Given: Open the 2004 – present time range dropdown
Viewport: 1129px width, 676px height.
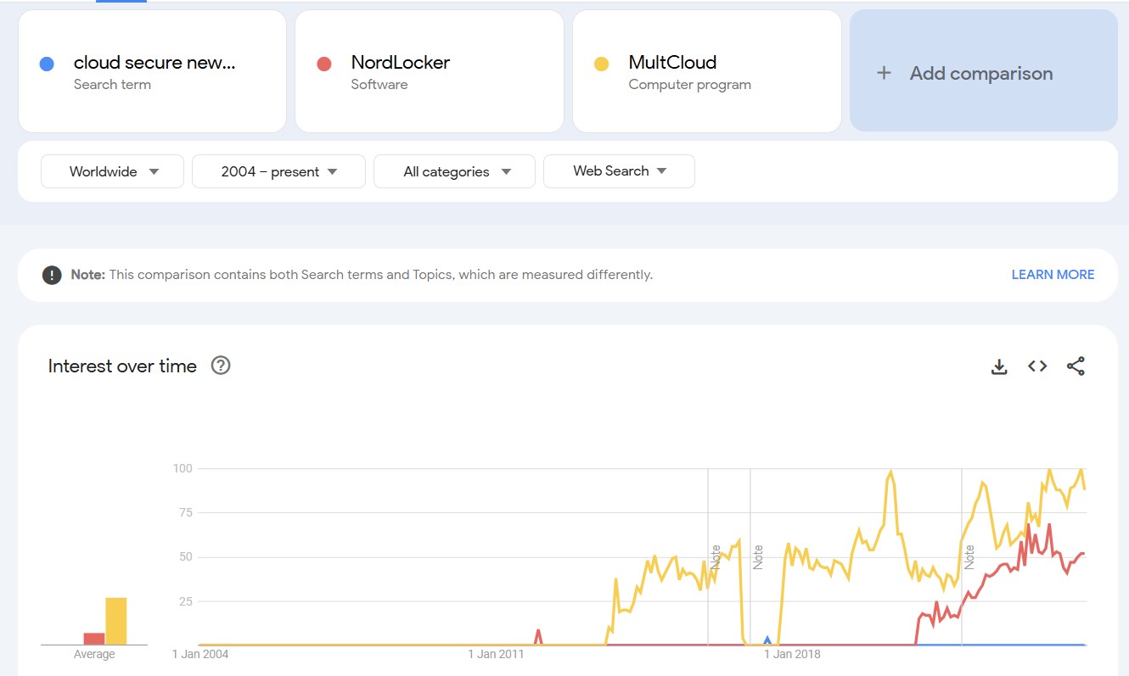Looking at the screenshot, I should [278, 171].
